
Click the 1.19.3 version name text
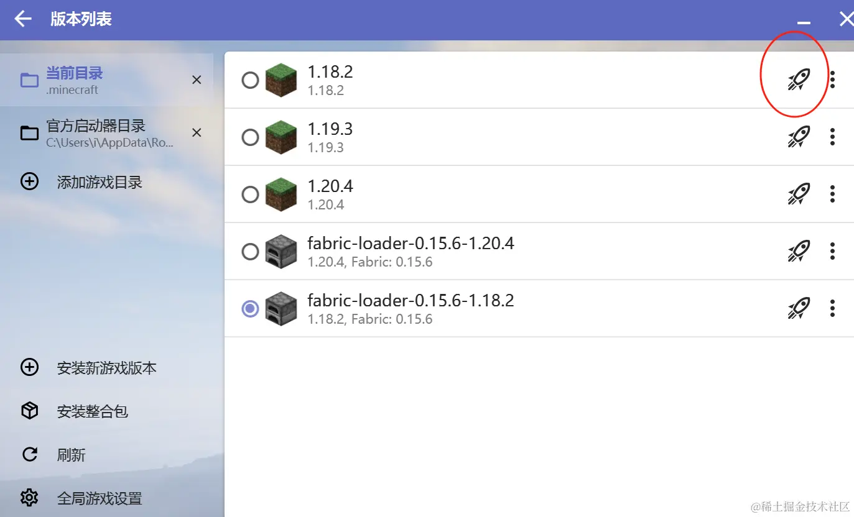tap(330, 129)
